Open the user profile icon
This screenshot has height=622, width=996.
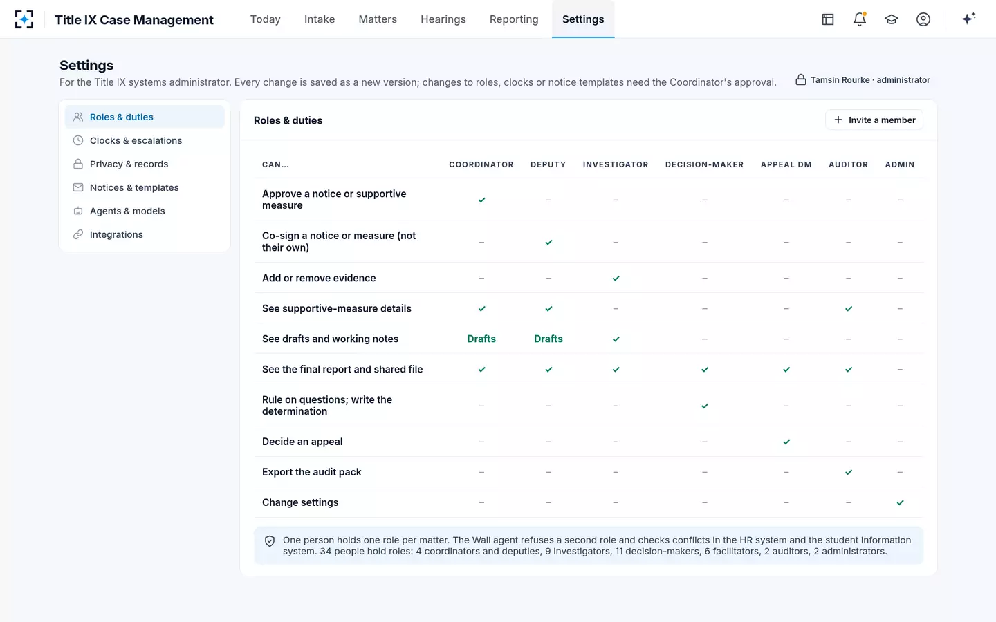(x=923, y=19)
